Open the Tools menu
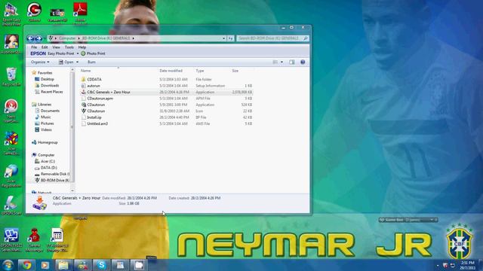The image size is (483, 271). coord(69,47)
